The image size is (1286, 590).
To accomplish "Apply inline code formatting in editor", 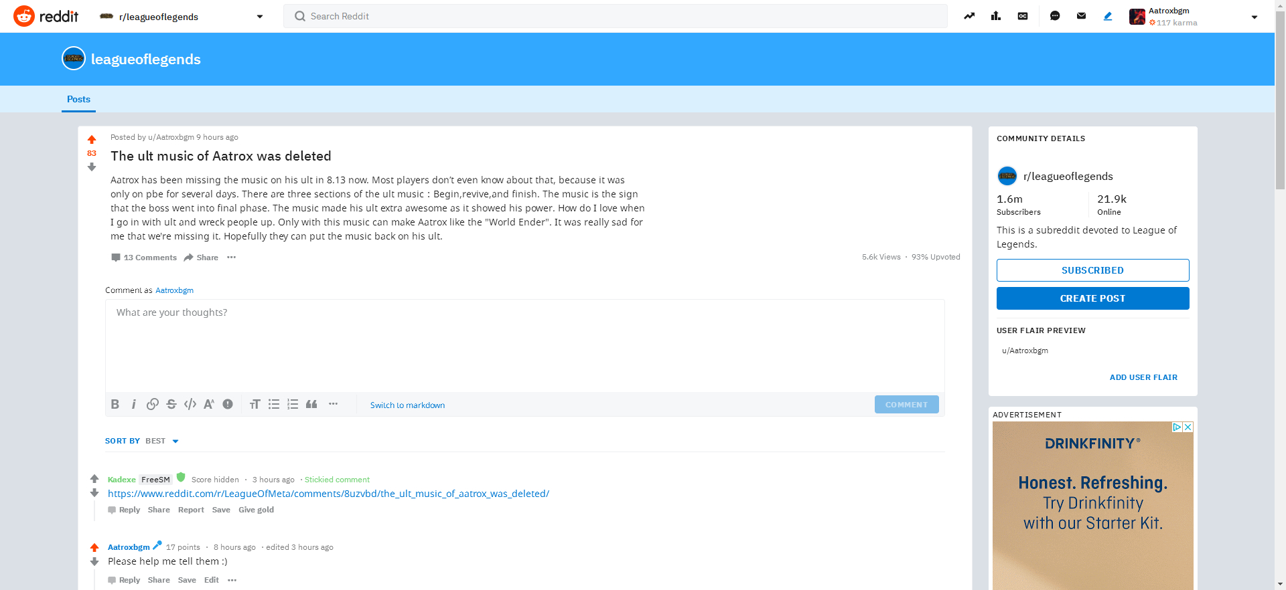I will coord(190,404).
